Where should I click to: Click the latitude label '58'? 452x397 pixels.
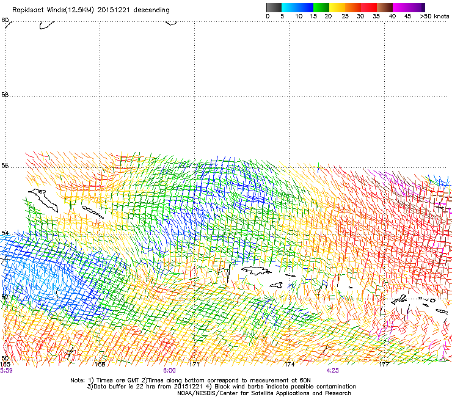point(5,95)
